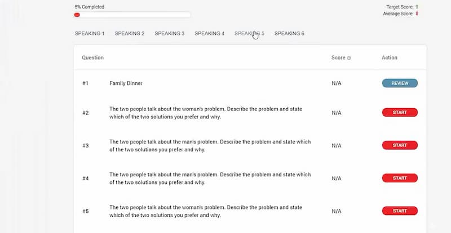Click the N/A score for question #1
451x233 pixels.
click(336, 83)
